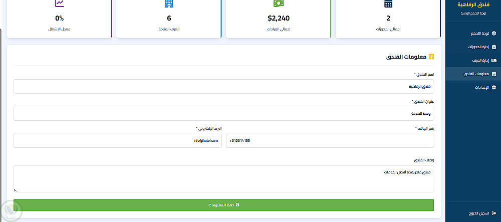The image size is (501, 222).
Task: Click the فندق الرفاهية sidebar brand title
Action: (473, 5)
